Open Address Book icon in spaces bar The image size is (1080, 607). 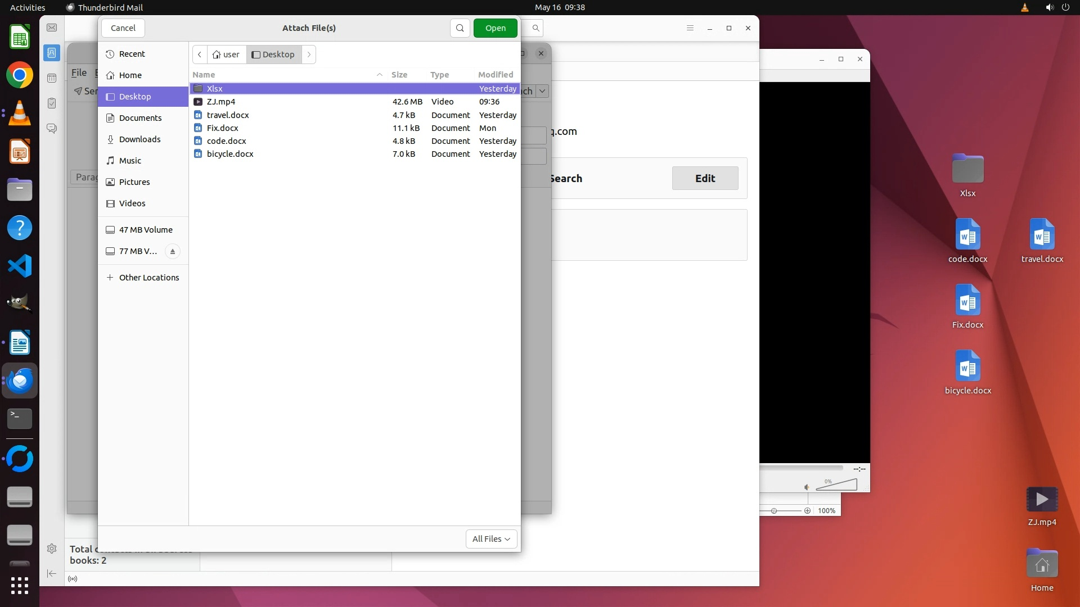point(52,53)
